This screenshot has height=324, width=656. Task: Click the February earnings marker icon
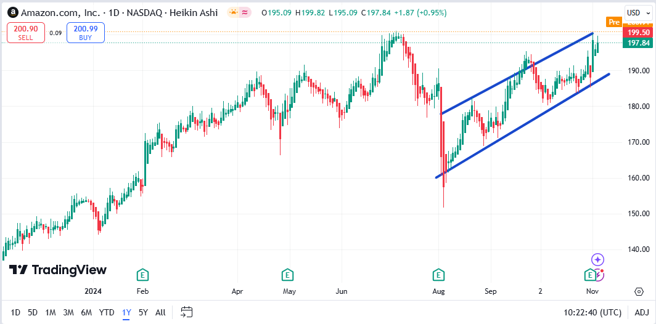(x=142, y=275)
